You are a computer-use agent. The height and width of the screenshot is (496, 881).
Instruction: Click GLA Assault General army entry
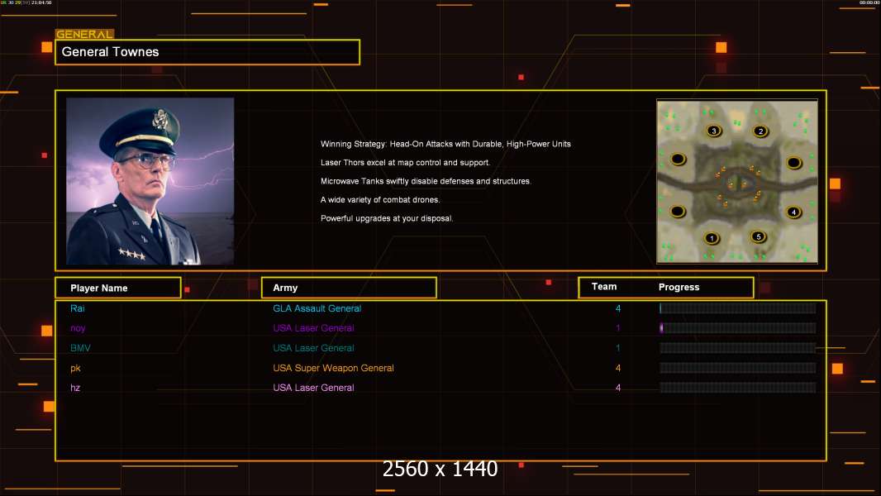317,308
